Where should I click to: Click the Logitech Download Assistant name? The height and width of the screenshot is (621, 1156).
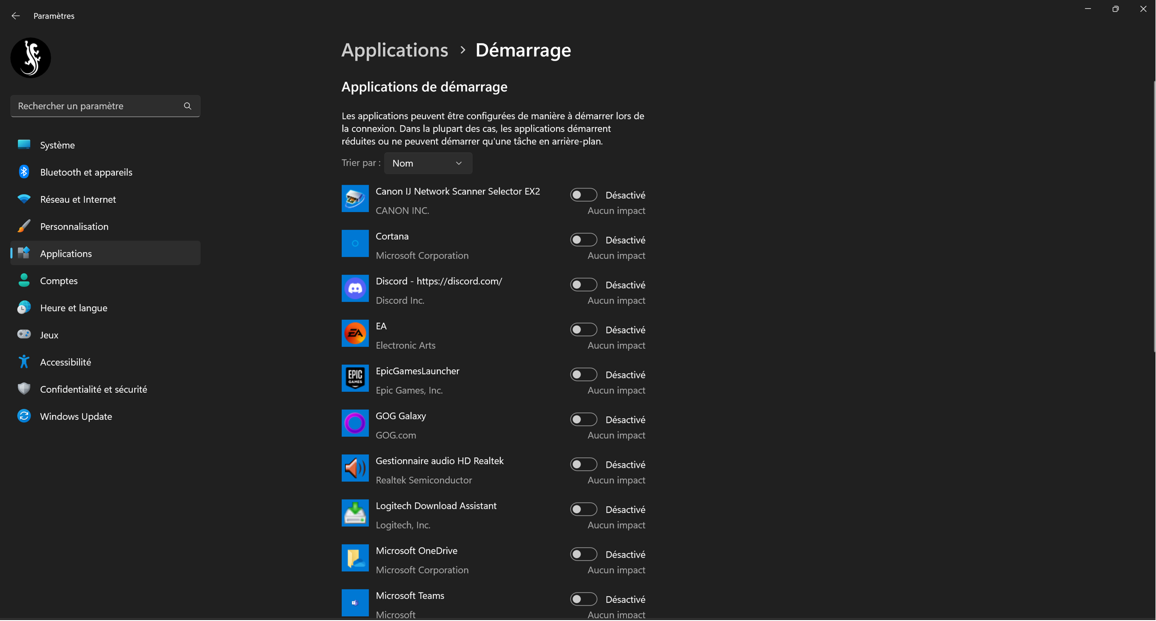[x=436, y=506]
